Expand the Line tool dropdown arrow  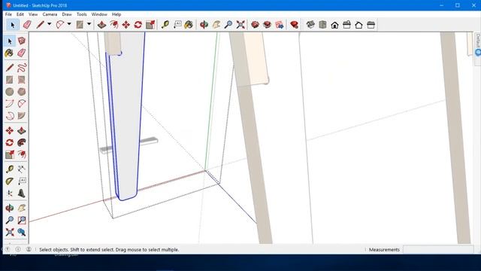49,24
